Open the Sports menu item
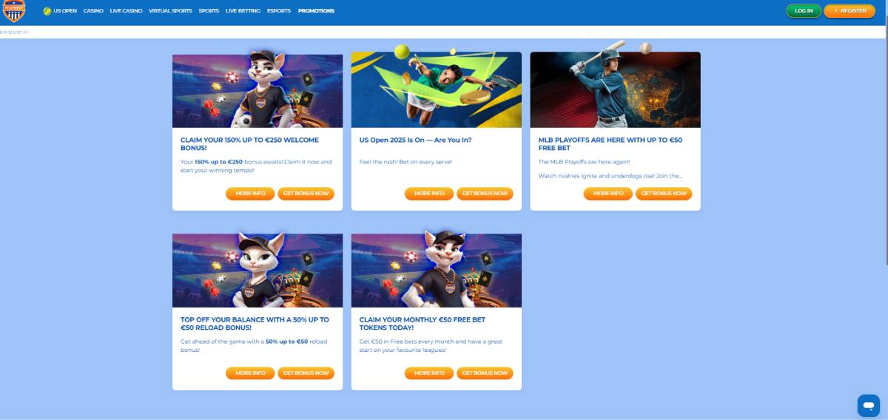The height and width of the screenshot is (420, 888). coord(209,11)
